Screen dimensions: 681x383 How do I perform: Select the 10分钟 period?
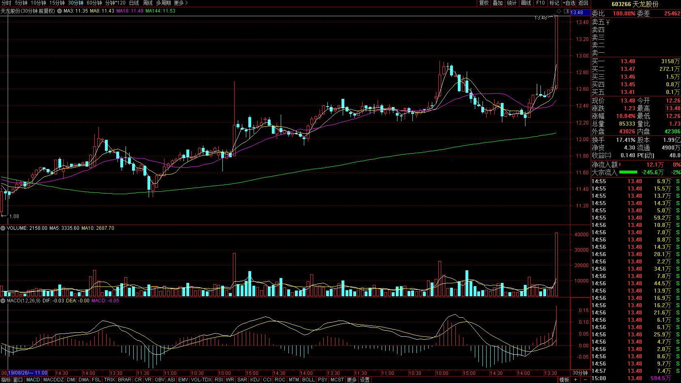38,3
